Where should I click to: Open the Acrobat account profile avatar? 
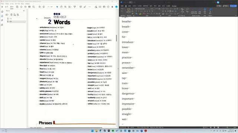click(116, 7)
